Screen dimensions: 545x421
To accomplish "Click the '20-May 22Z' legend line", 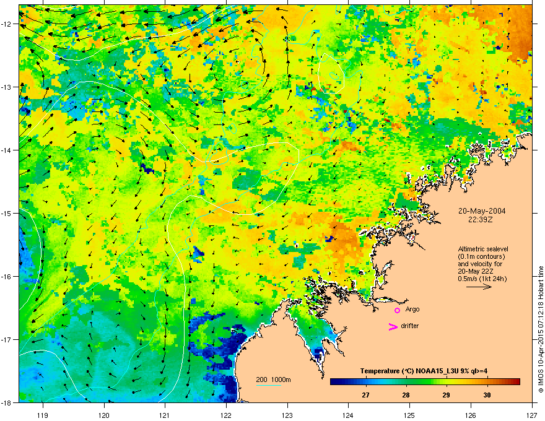I will click(476, 271).
